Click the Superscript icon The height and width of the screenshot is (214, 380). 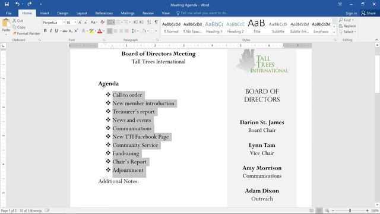pos(76,31)
